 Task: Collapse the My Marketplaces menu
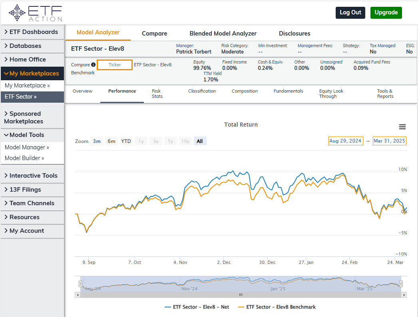[x=32, y=73]
